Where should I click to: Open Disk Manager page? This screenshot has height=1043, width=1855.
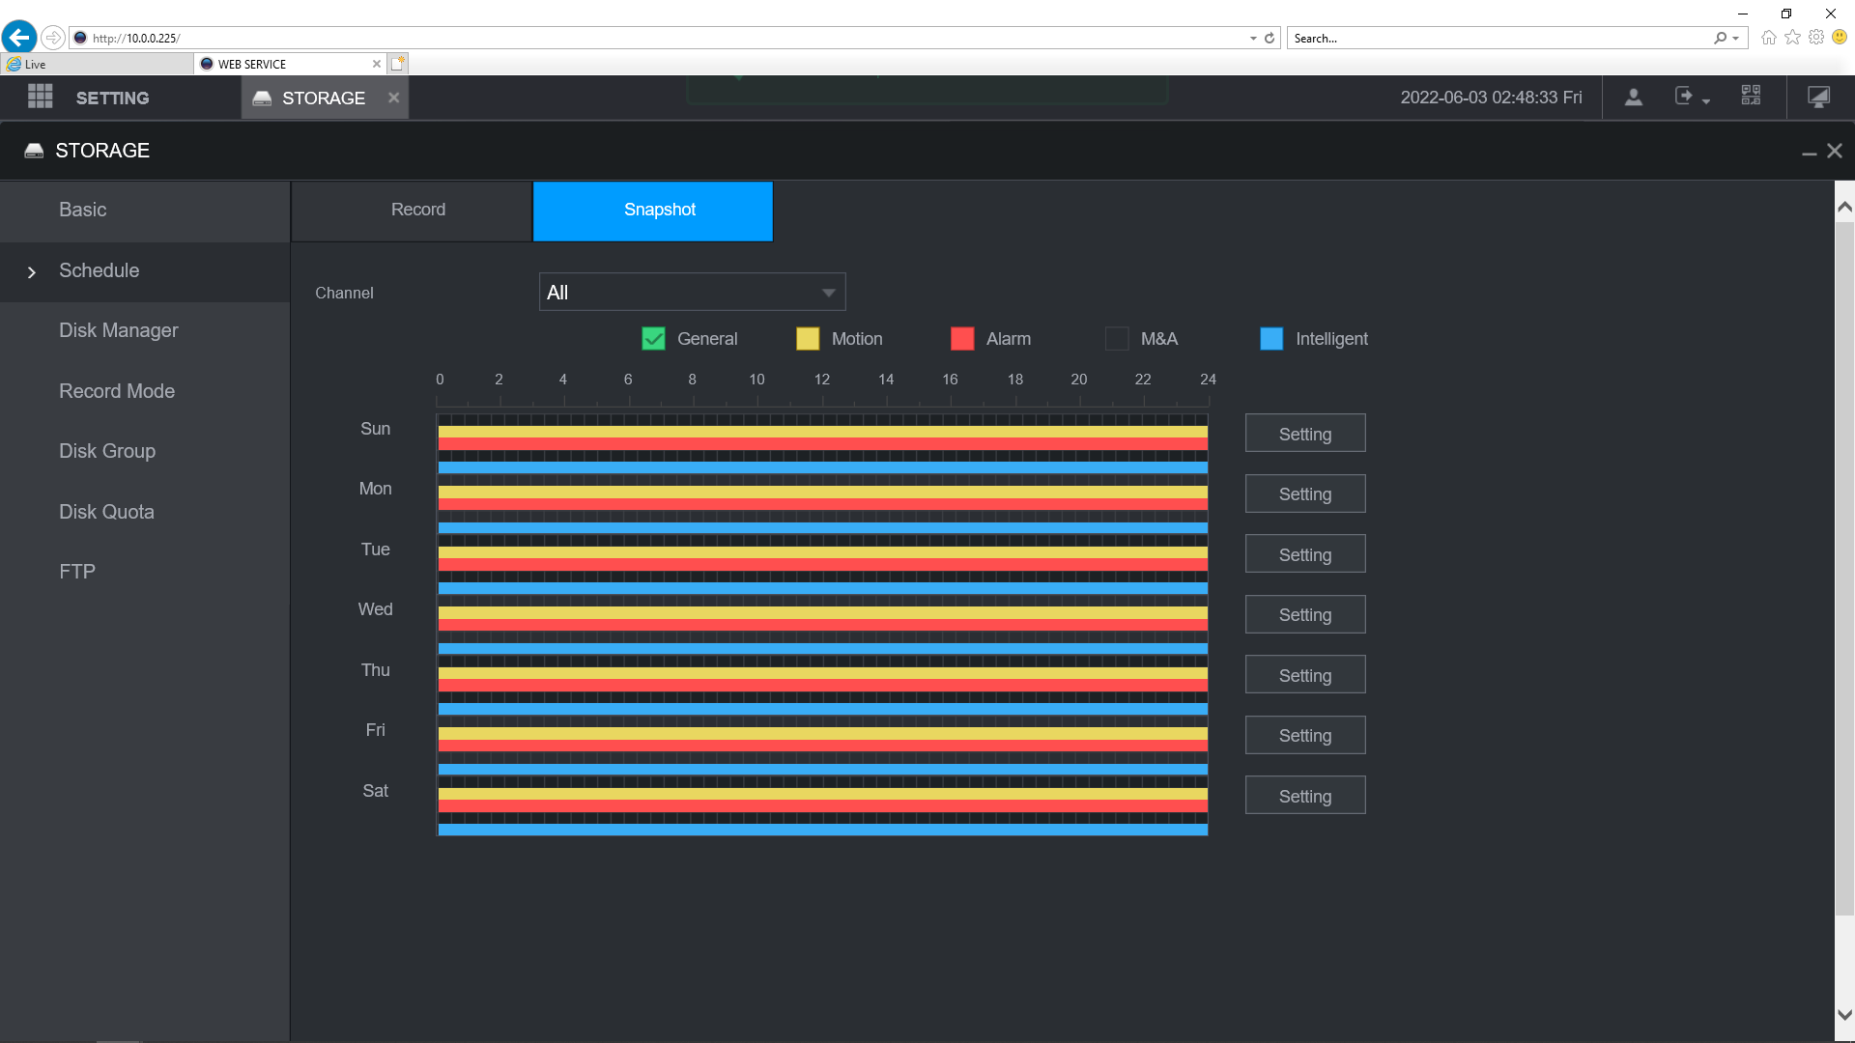(x=145, y=331)
